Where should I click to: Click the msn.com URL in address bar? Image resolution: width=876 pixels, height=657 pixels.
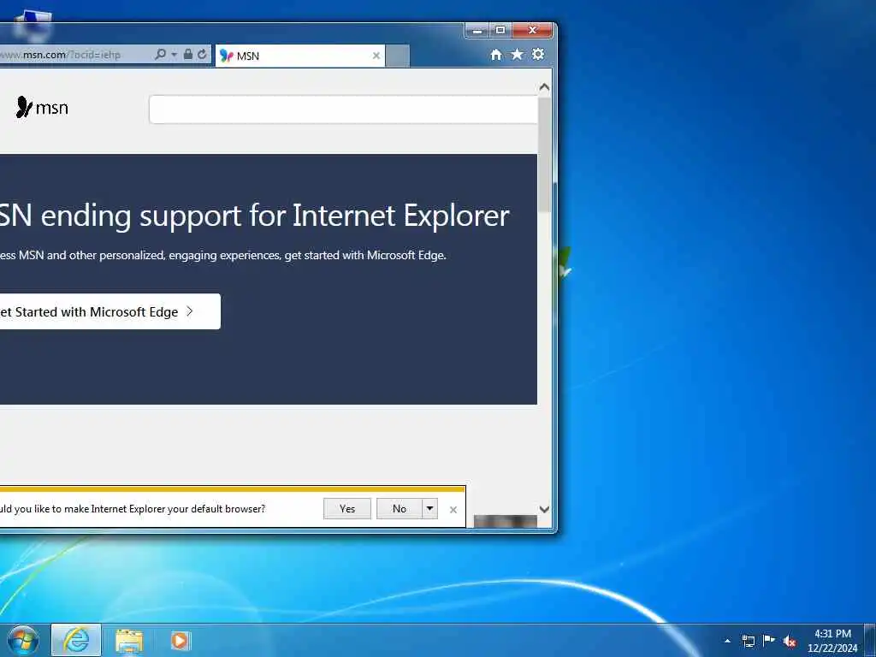tap(61, 55)
